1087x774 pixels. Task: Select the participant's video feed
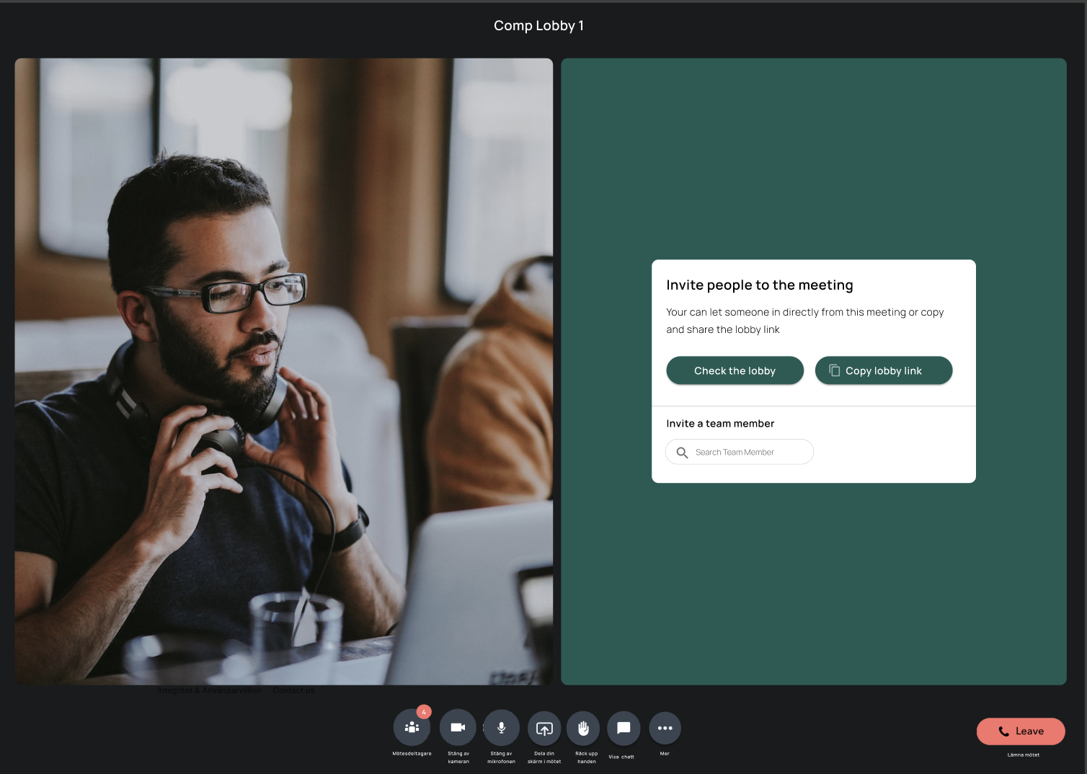[x=283, y=371]
